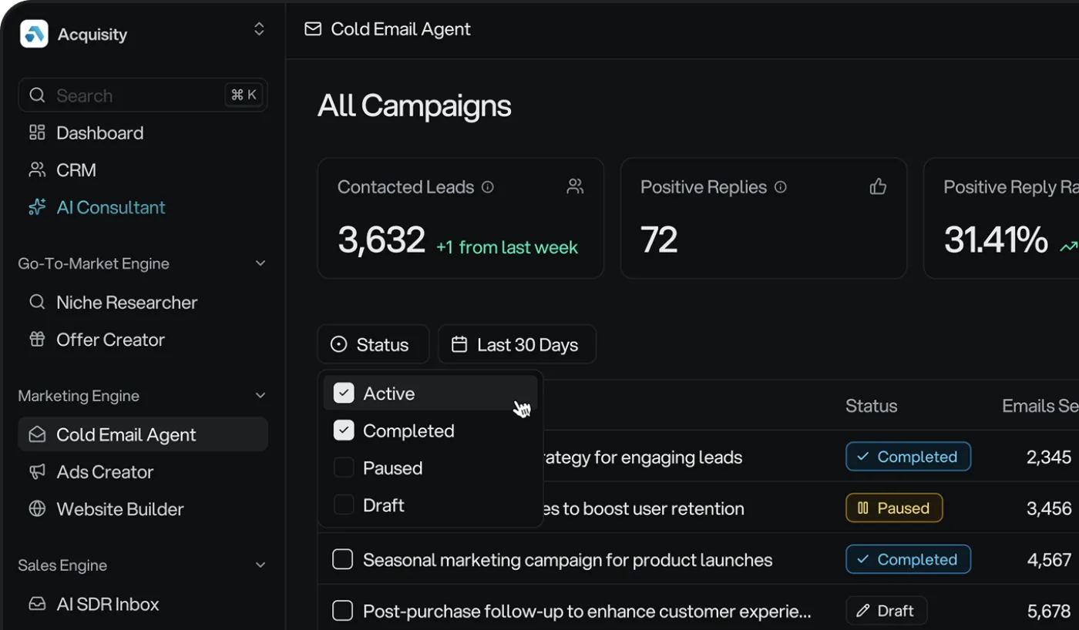The width and height of the screenshot is (1079, 630).
Task: Click the Website Builder globe icon
Action: coord(37,508)
